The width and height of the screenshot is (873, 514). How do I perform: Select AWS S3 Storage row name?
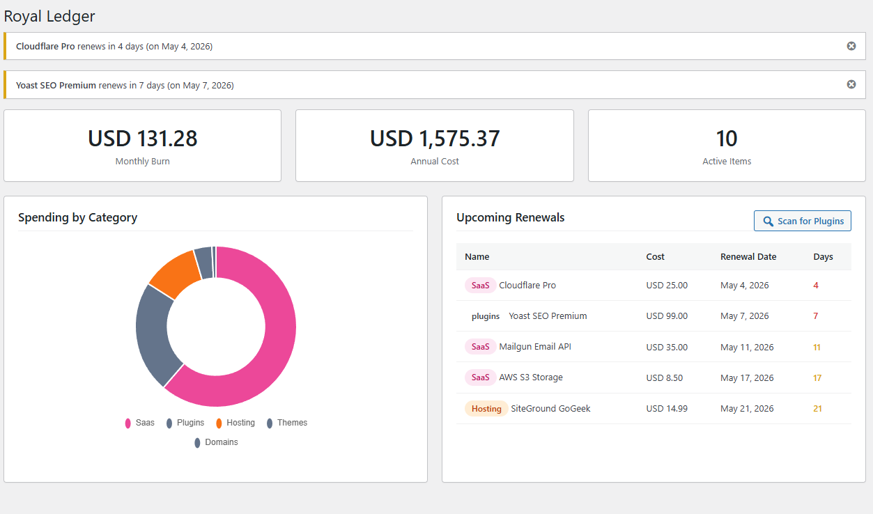tap(531, 377)
